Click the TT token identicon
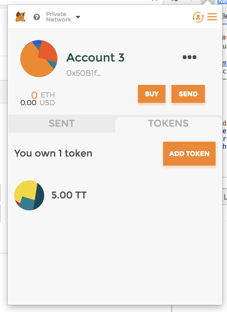227x312 pixels. point(29,195)
